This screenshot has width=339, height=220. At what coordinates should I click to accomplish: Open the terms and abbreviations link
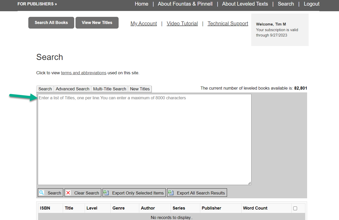tap(84, 73)
